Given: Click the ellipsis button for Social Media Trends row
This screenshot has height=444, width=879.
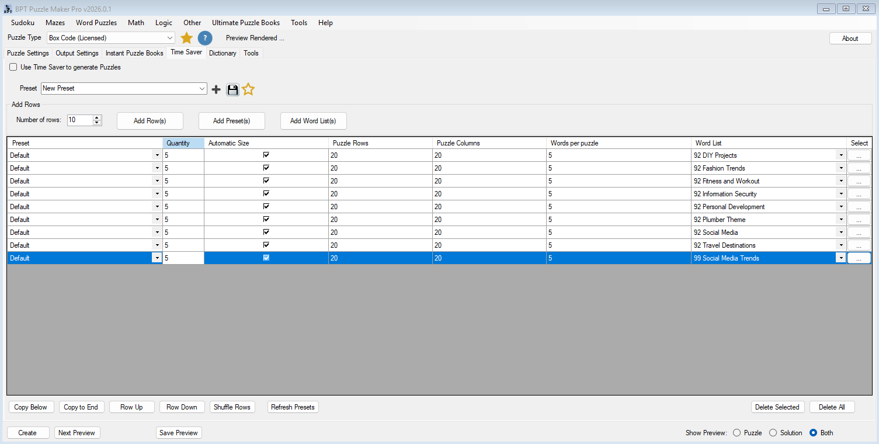Looking at the screenshot, I should point(859,258).
